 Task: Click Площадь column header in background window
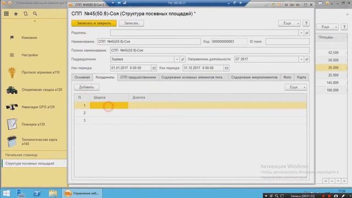(329, 37)
